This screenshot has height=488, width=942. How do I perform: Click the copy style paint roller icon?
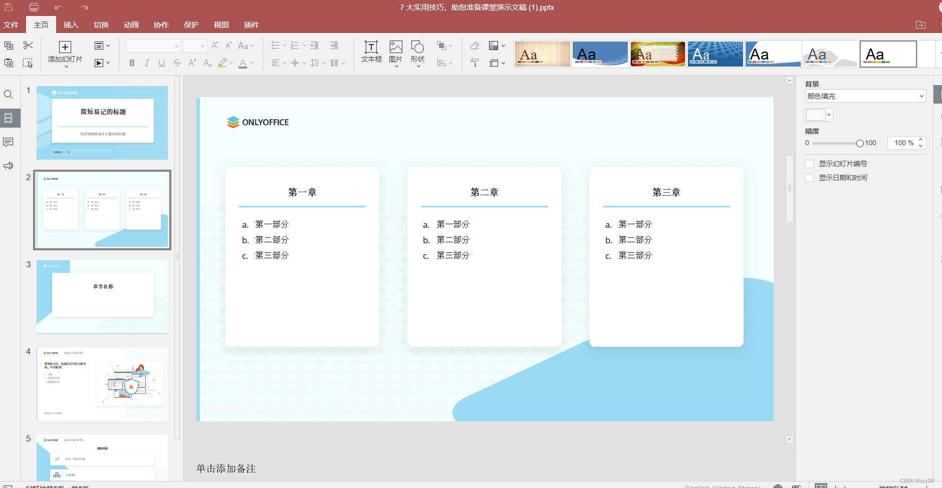(x=475, y=63)
